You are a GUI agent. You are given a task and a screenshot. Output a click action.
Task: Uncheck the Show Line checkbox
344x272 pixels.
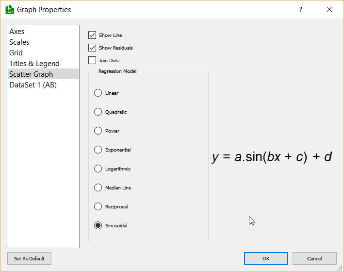[92, 35]
